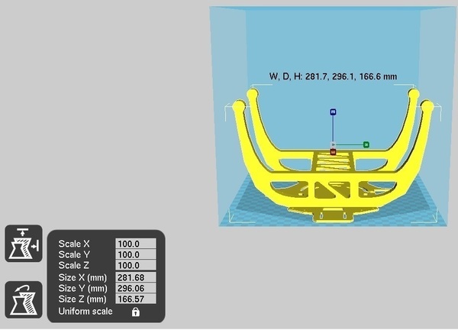Toggle the Uniform scale lock

[x=135, y=312]
